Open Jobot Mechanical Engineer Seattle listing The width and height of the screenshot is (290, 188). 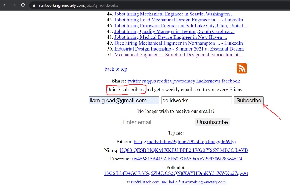coord(174,14)
